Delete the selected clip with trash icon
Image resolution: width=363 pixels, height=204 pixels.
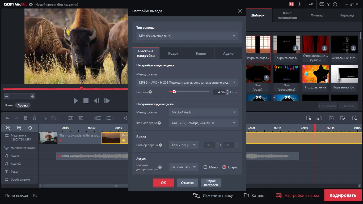26,118
